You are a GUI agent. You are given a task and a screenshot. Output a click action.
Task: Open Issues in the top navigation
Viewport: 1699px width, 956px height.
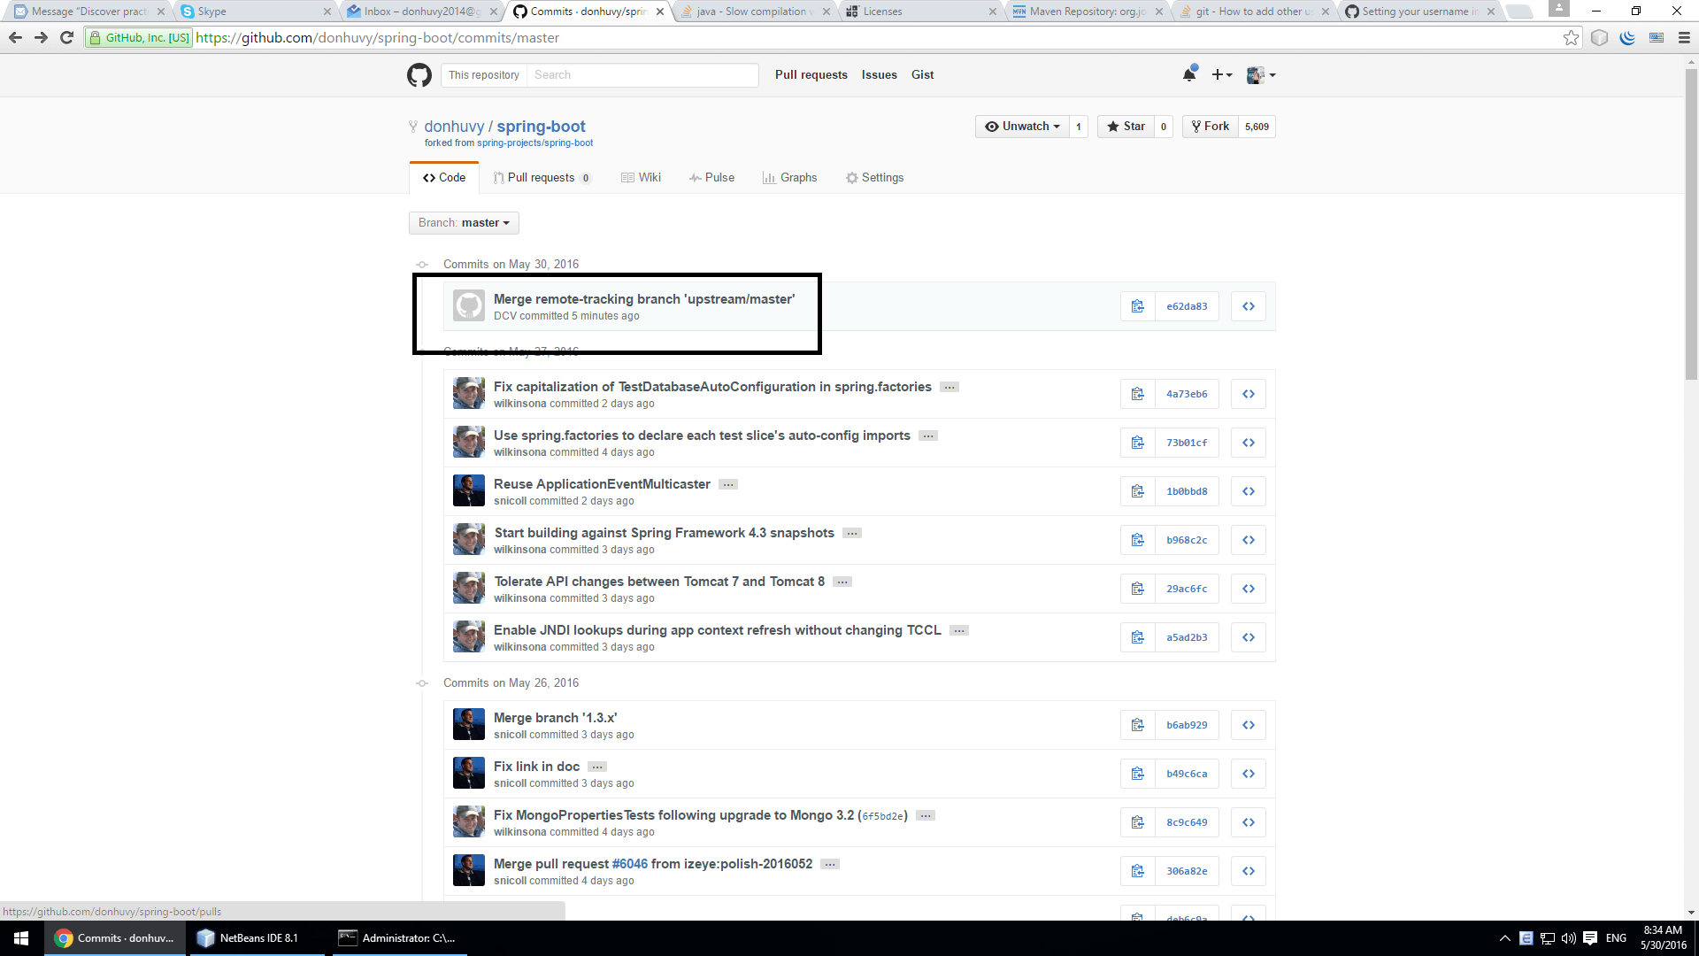pos(880,75)
